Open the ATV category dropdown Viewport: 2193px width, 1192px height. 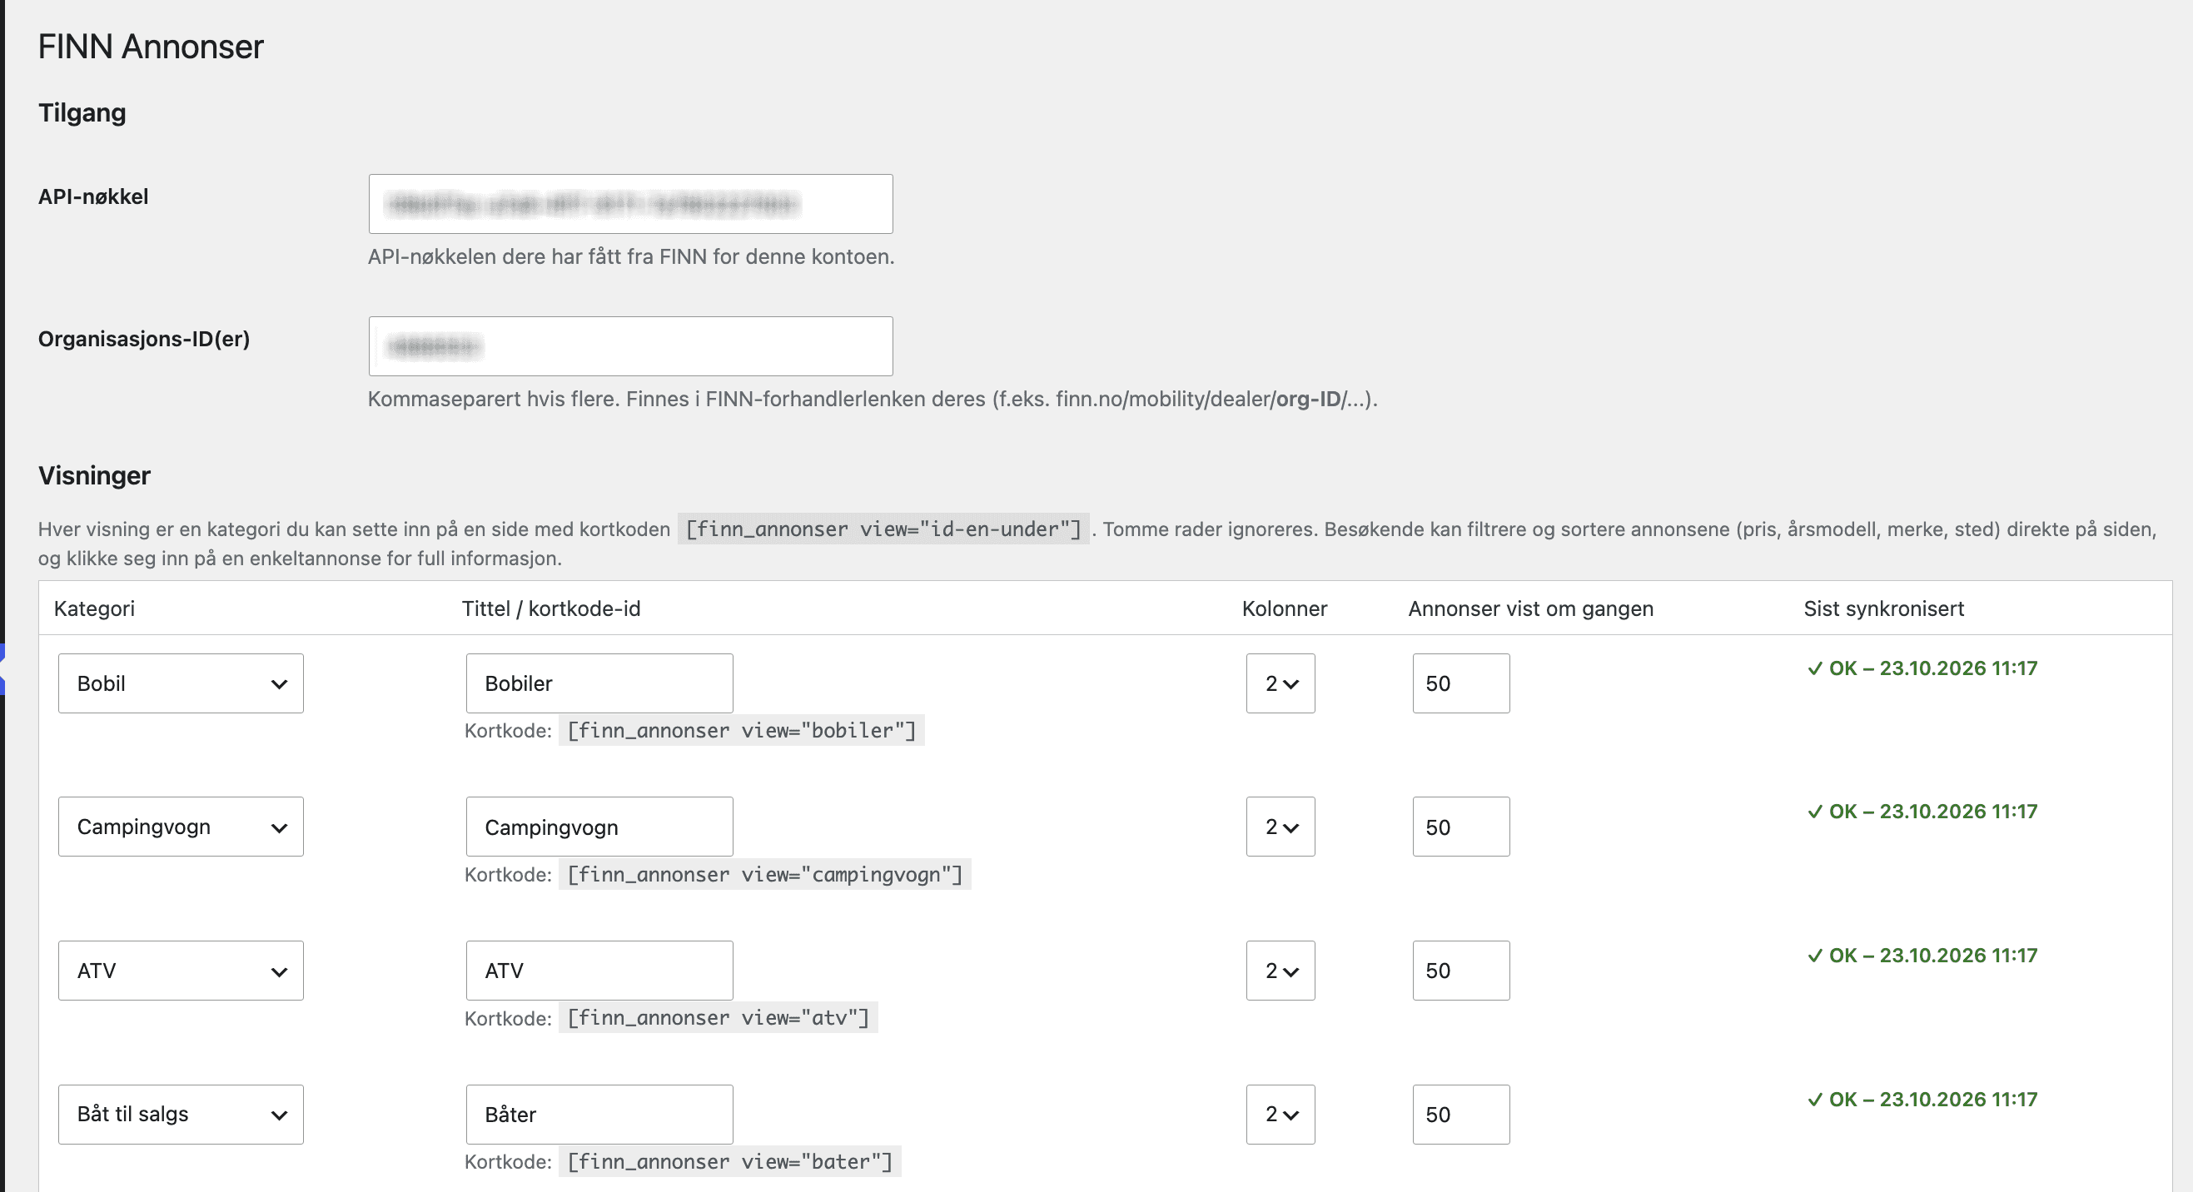tap(181, 971)
